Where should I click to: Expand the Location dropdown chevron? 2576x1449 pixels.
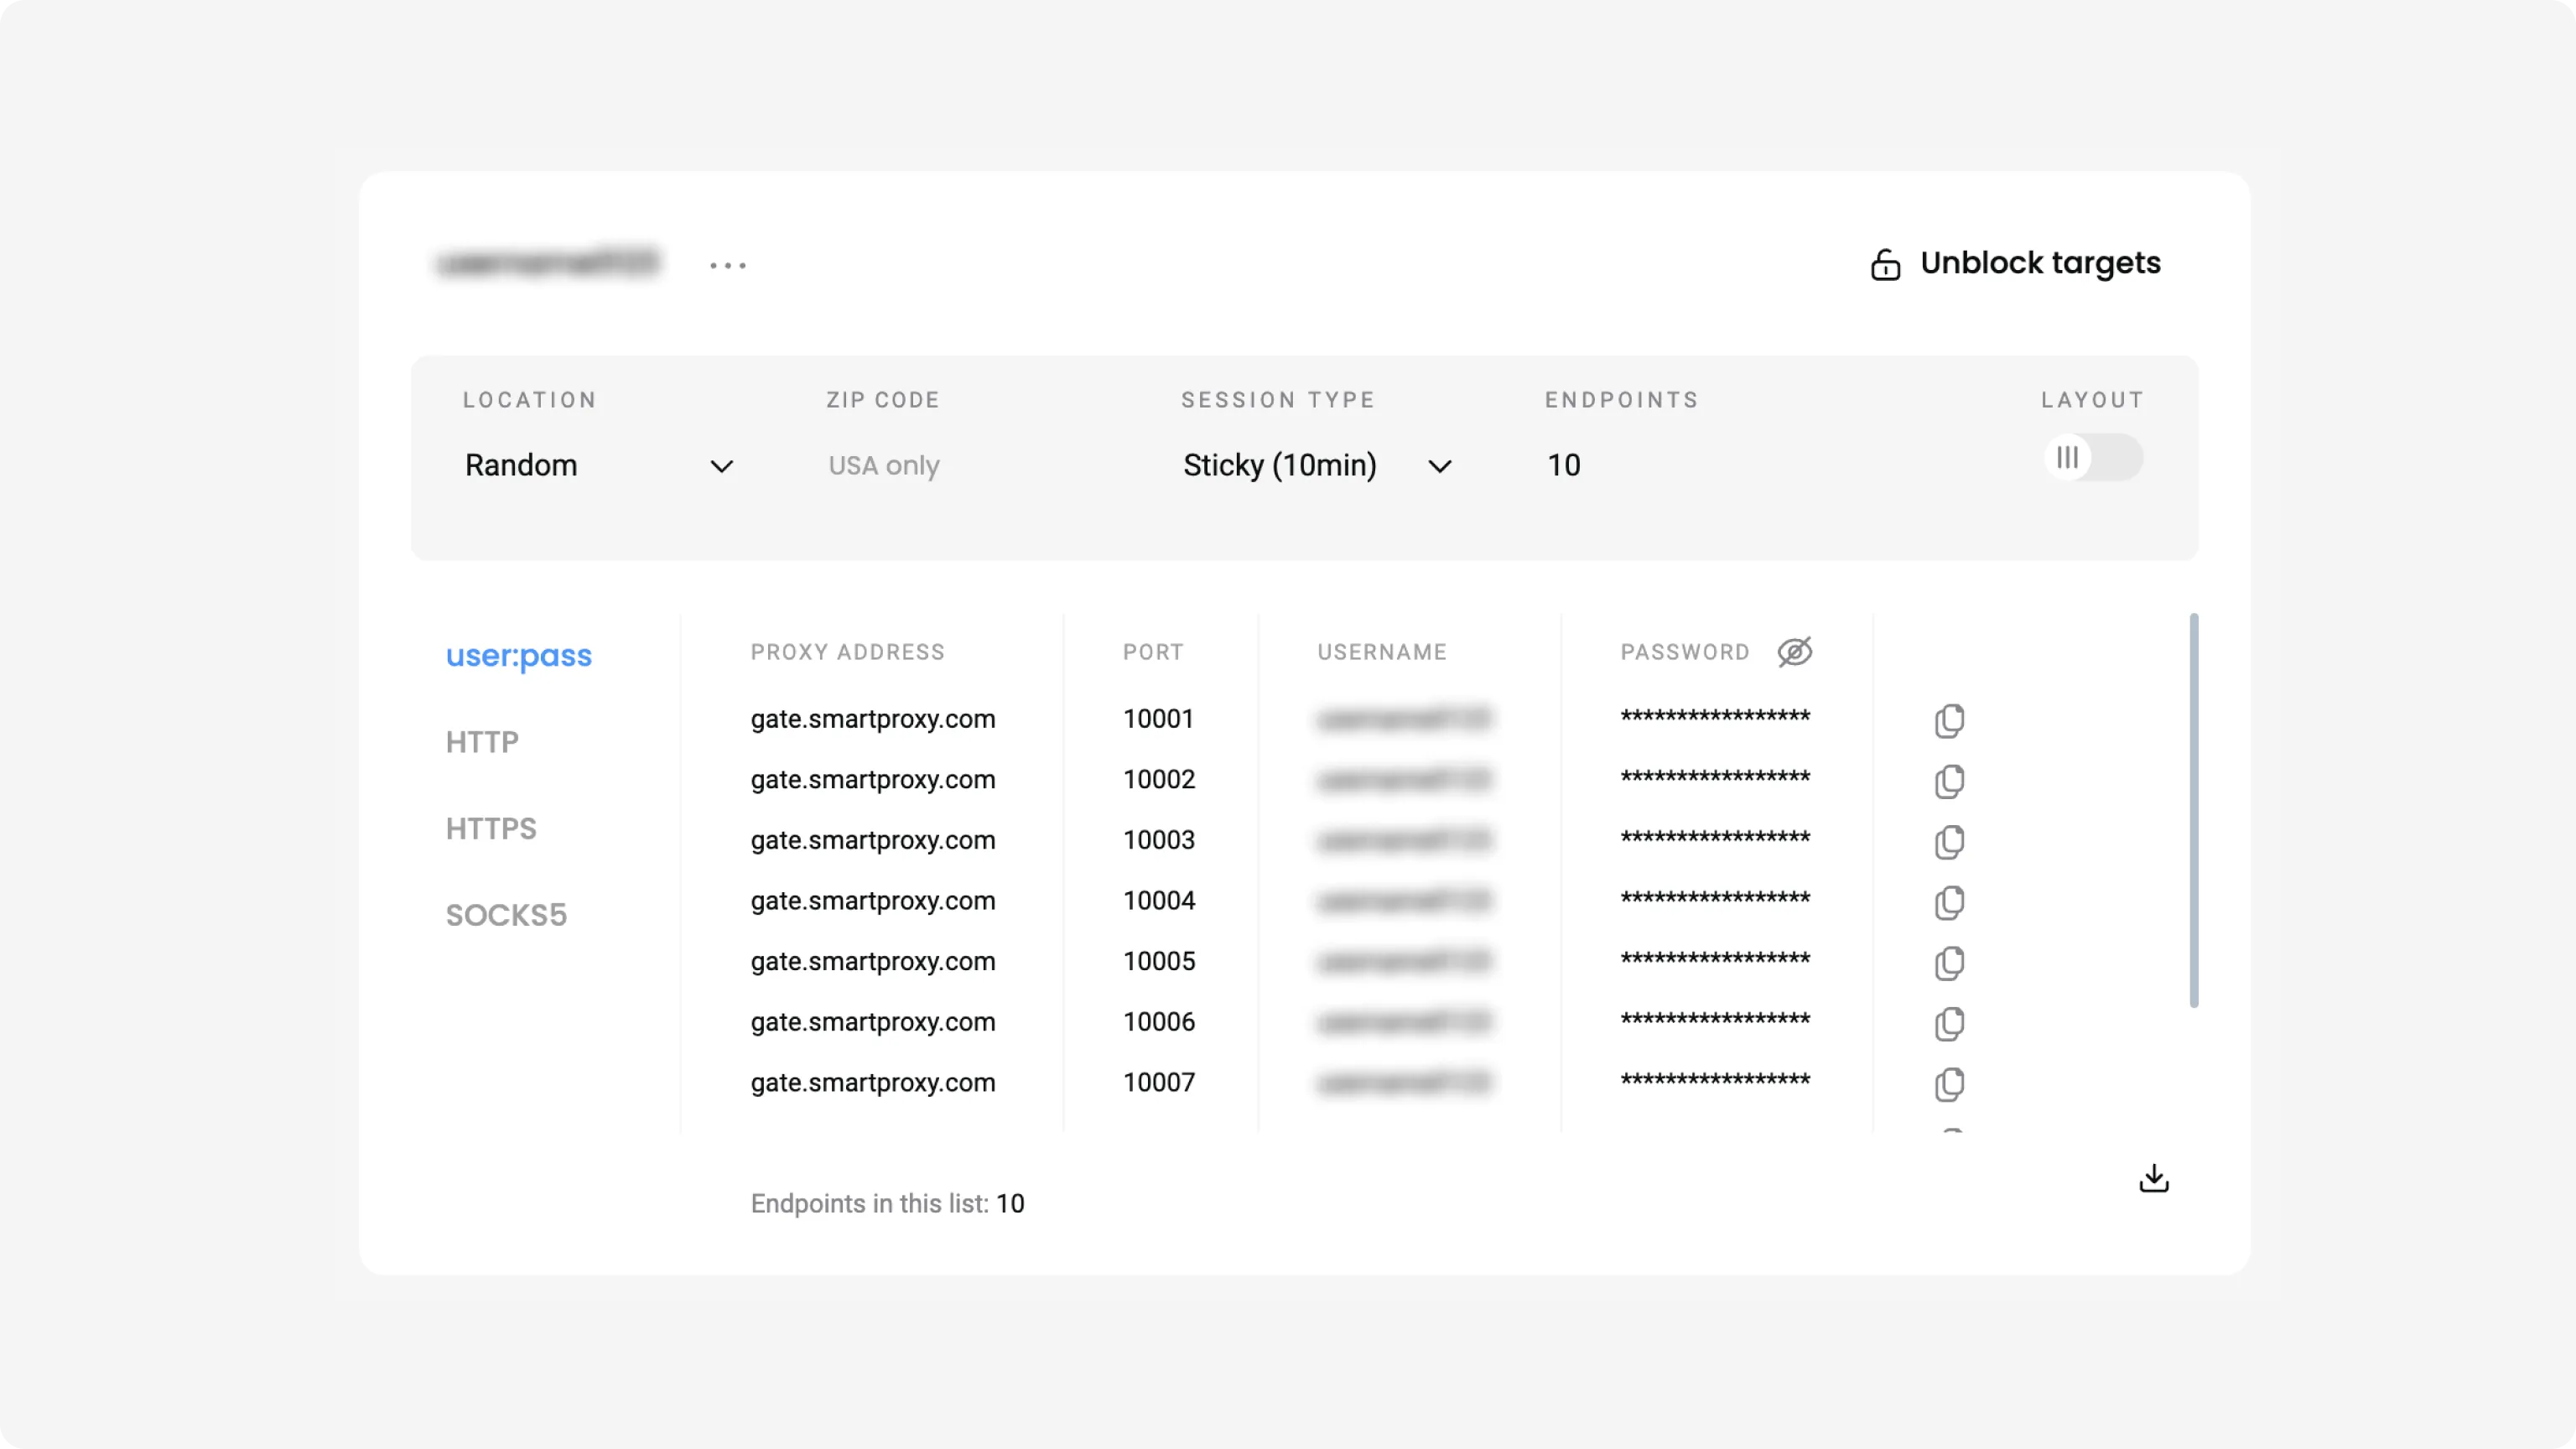coord(721,466)
